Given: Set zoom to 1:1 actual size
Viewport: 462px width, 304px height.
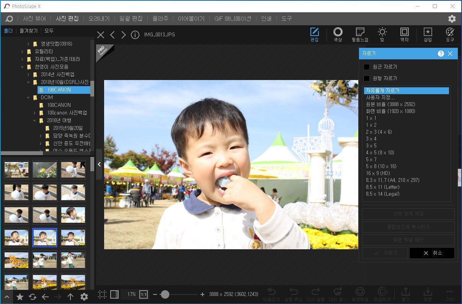Looking at the screenshot, I should (144, 294).
